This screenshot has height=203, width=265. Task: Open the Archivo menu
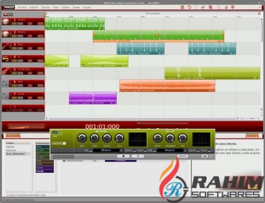tap(22, 7)
